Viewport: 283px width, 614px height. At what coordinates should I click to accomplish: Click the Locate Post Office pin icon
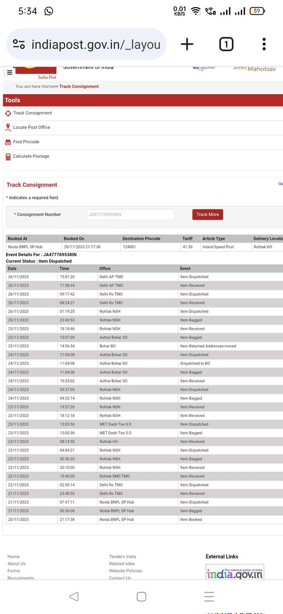[x=8, y=127]
